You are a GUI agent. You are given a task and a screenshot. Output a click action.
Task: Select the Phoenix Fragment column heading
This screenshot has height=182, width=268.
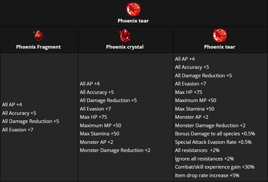(x=38, y=47)
